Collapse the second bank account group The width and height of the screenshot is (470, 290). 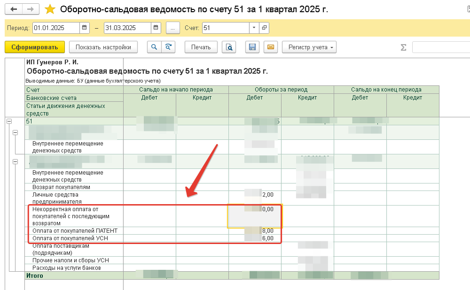pyautogui.click(x=15, y=162)
